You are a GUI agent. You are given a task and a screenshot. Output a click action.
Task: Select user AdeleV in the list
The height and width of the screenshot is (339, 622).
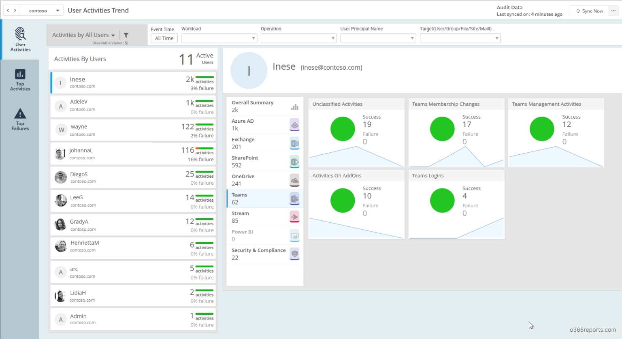click(133, 107)
